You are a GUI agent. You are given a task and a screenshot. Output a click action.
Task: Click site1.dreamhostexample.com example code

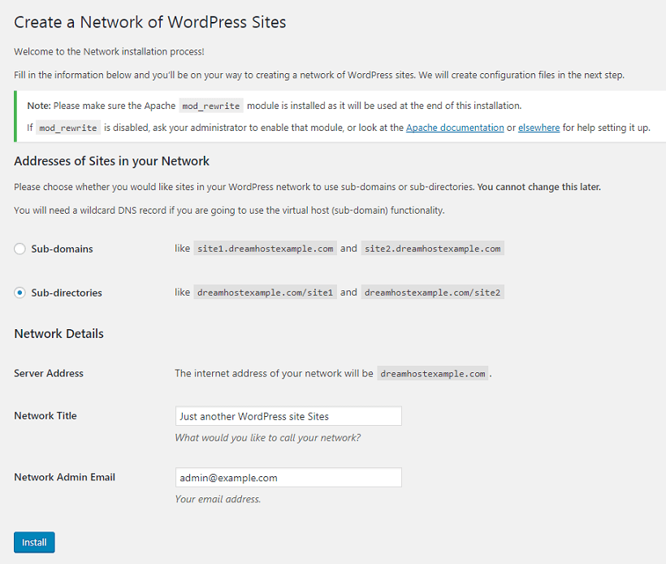pos(265,249)
